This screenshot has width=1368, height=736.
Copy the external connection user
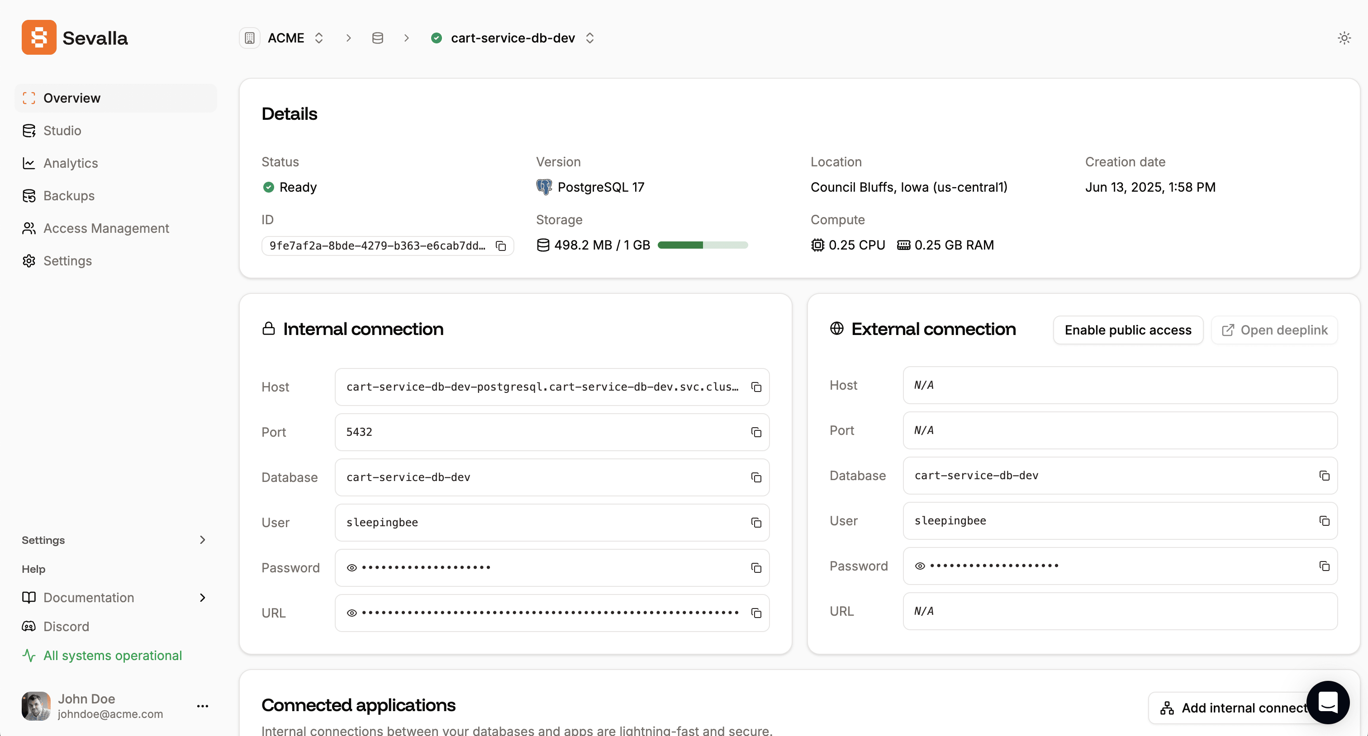[x=1324, y=520]
